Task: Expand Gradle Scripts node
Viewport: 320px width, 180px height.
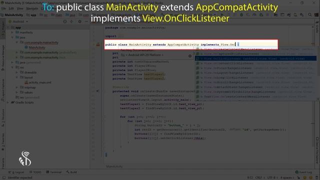Action: coord(8,102)
